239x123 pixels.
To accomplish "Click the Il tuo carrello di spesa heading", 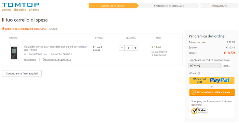I will (25, 20).
